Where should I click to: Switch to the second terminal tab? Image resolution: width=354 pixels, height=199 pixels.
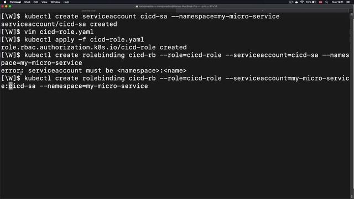[x=262, y=11]
